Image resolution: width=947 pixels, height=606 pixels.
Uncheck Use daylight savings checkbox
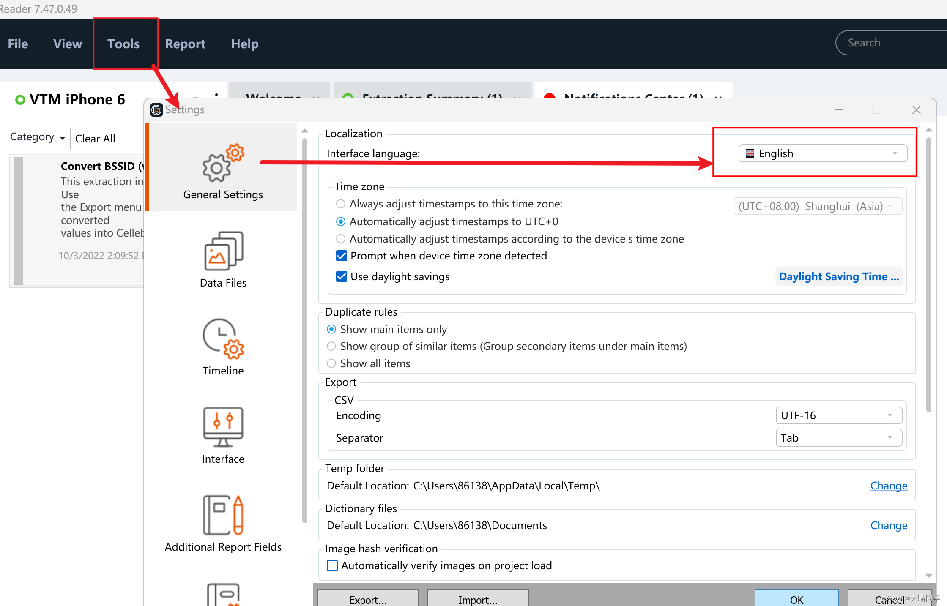point(341,276)
